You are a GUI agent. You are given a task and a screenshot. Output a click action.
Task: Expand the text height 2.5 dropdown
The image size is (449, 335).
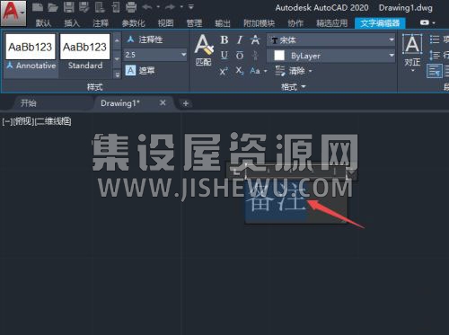183,55
